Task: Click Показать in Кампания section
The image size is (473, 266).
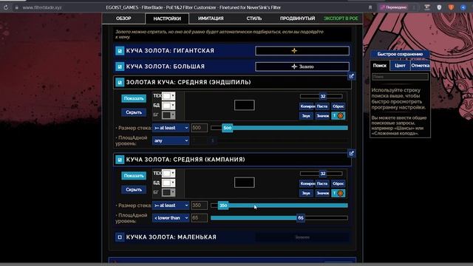Action: tap(134, 176)
